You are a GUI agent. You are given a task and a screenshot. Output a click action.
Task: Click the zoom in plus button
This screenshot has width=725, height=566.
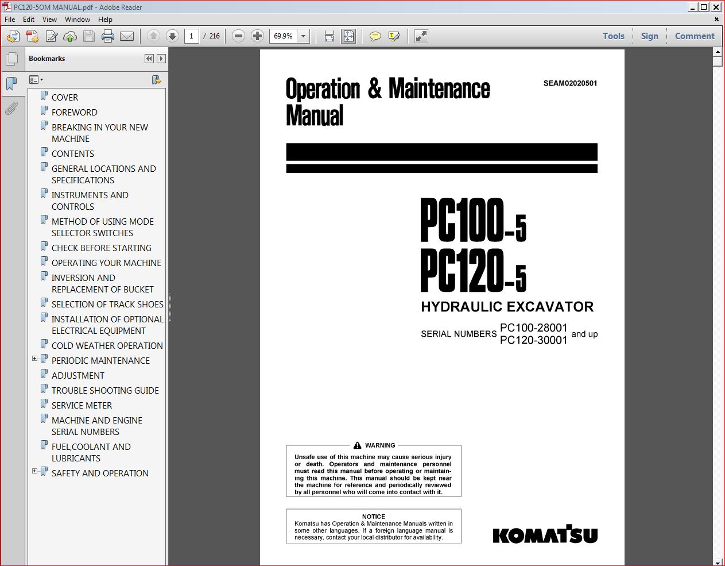click(x=258, y=36)
